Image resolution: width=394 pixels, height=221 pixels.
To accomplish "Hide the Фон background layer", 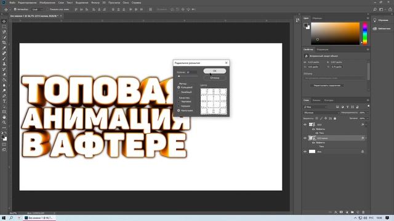I will [x=305, y=152].
